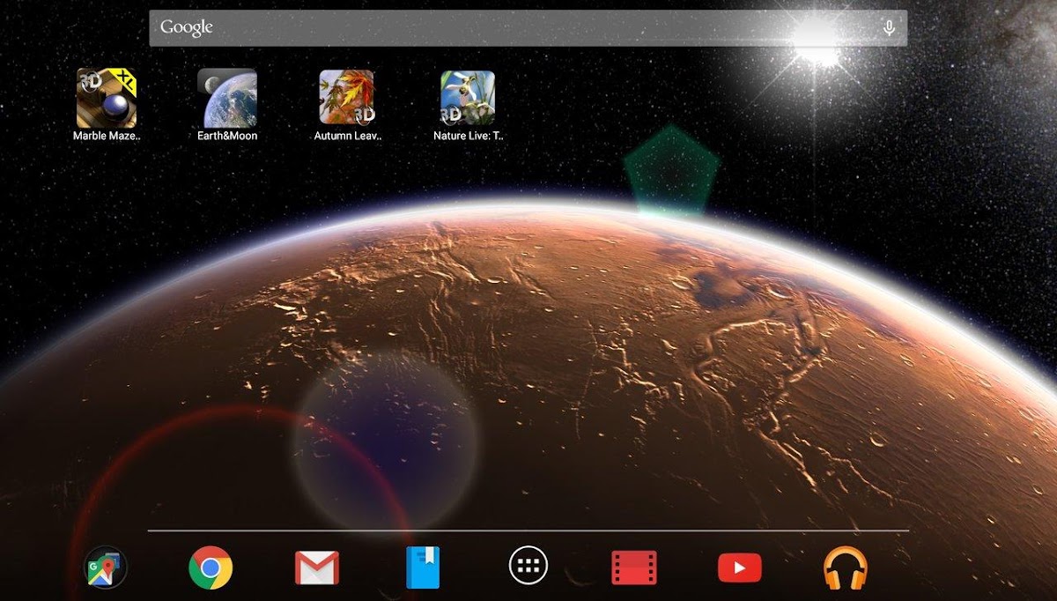Select the "Autumn Leav.." text label
This screenshot has height=601, width=1057.
tap(347, 137)
